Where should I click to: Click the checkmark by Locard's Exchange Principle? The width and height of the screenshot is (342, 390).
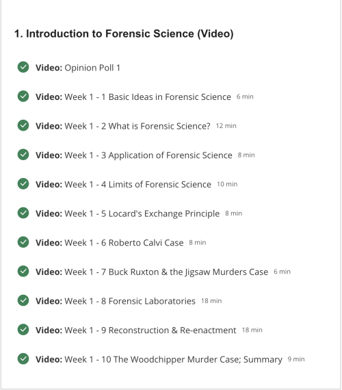click(23, 213)
